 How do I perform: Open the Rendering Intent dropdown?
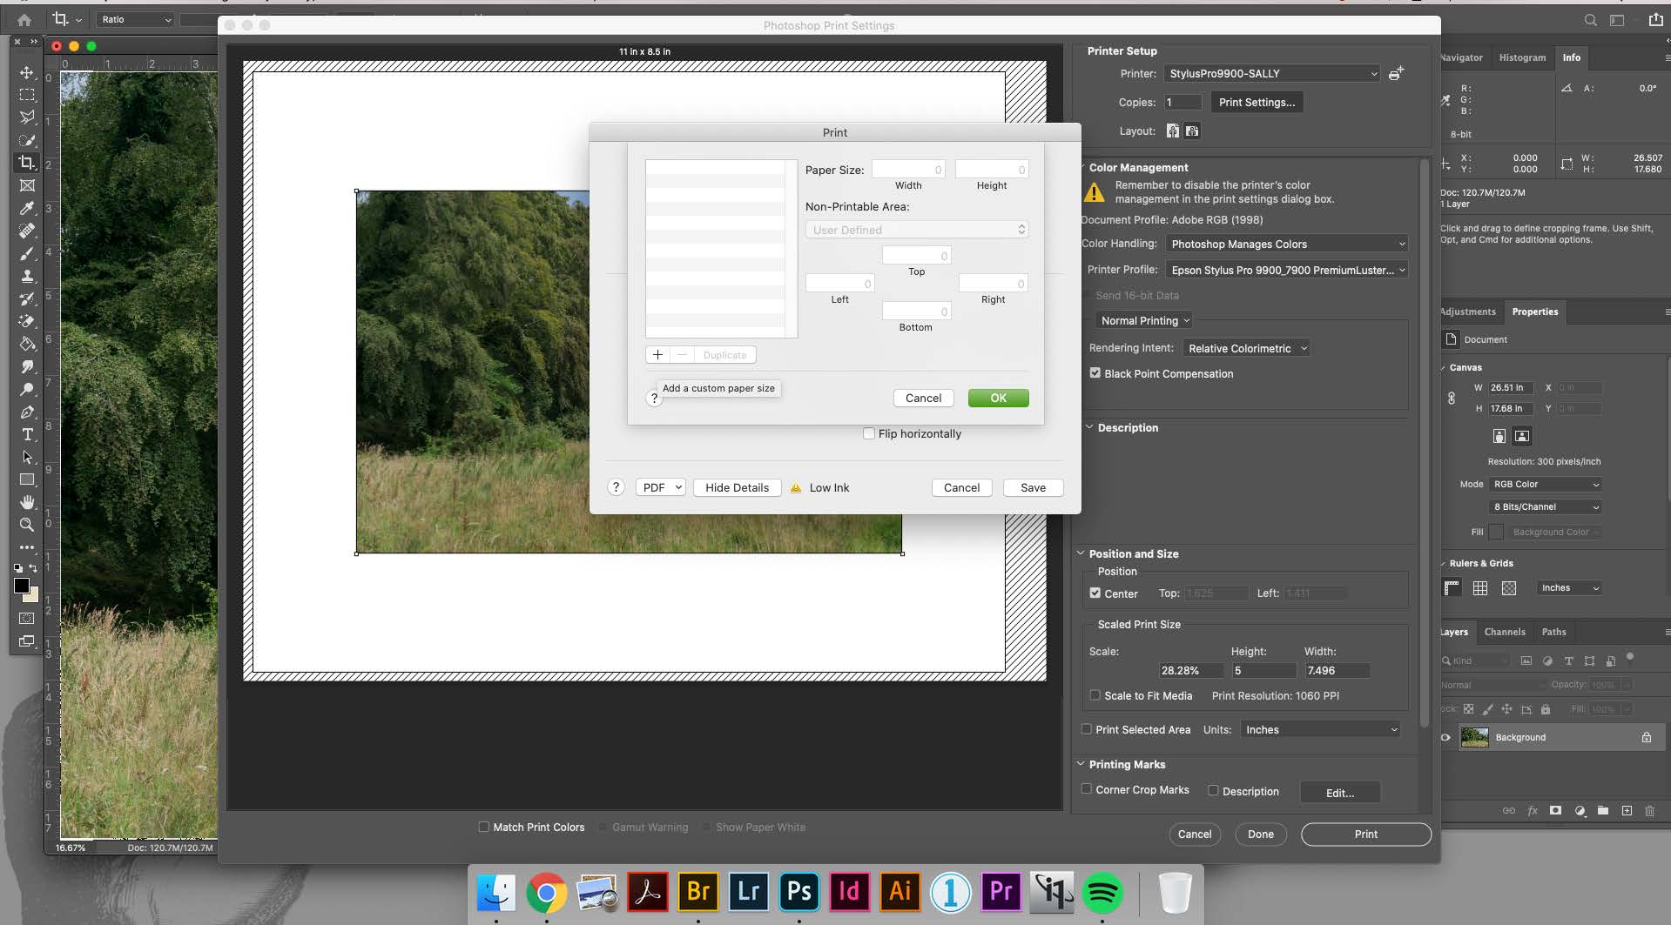(x=1246, y=348)
